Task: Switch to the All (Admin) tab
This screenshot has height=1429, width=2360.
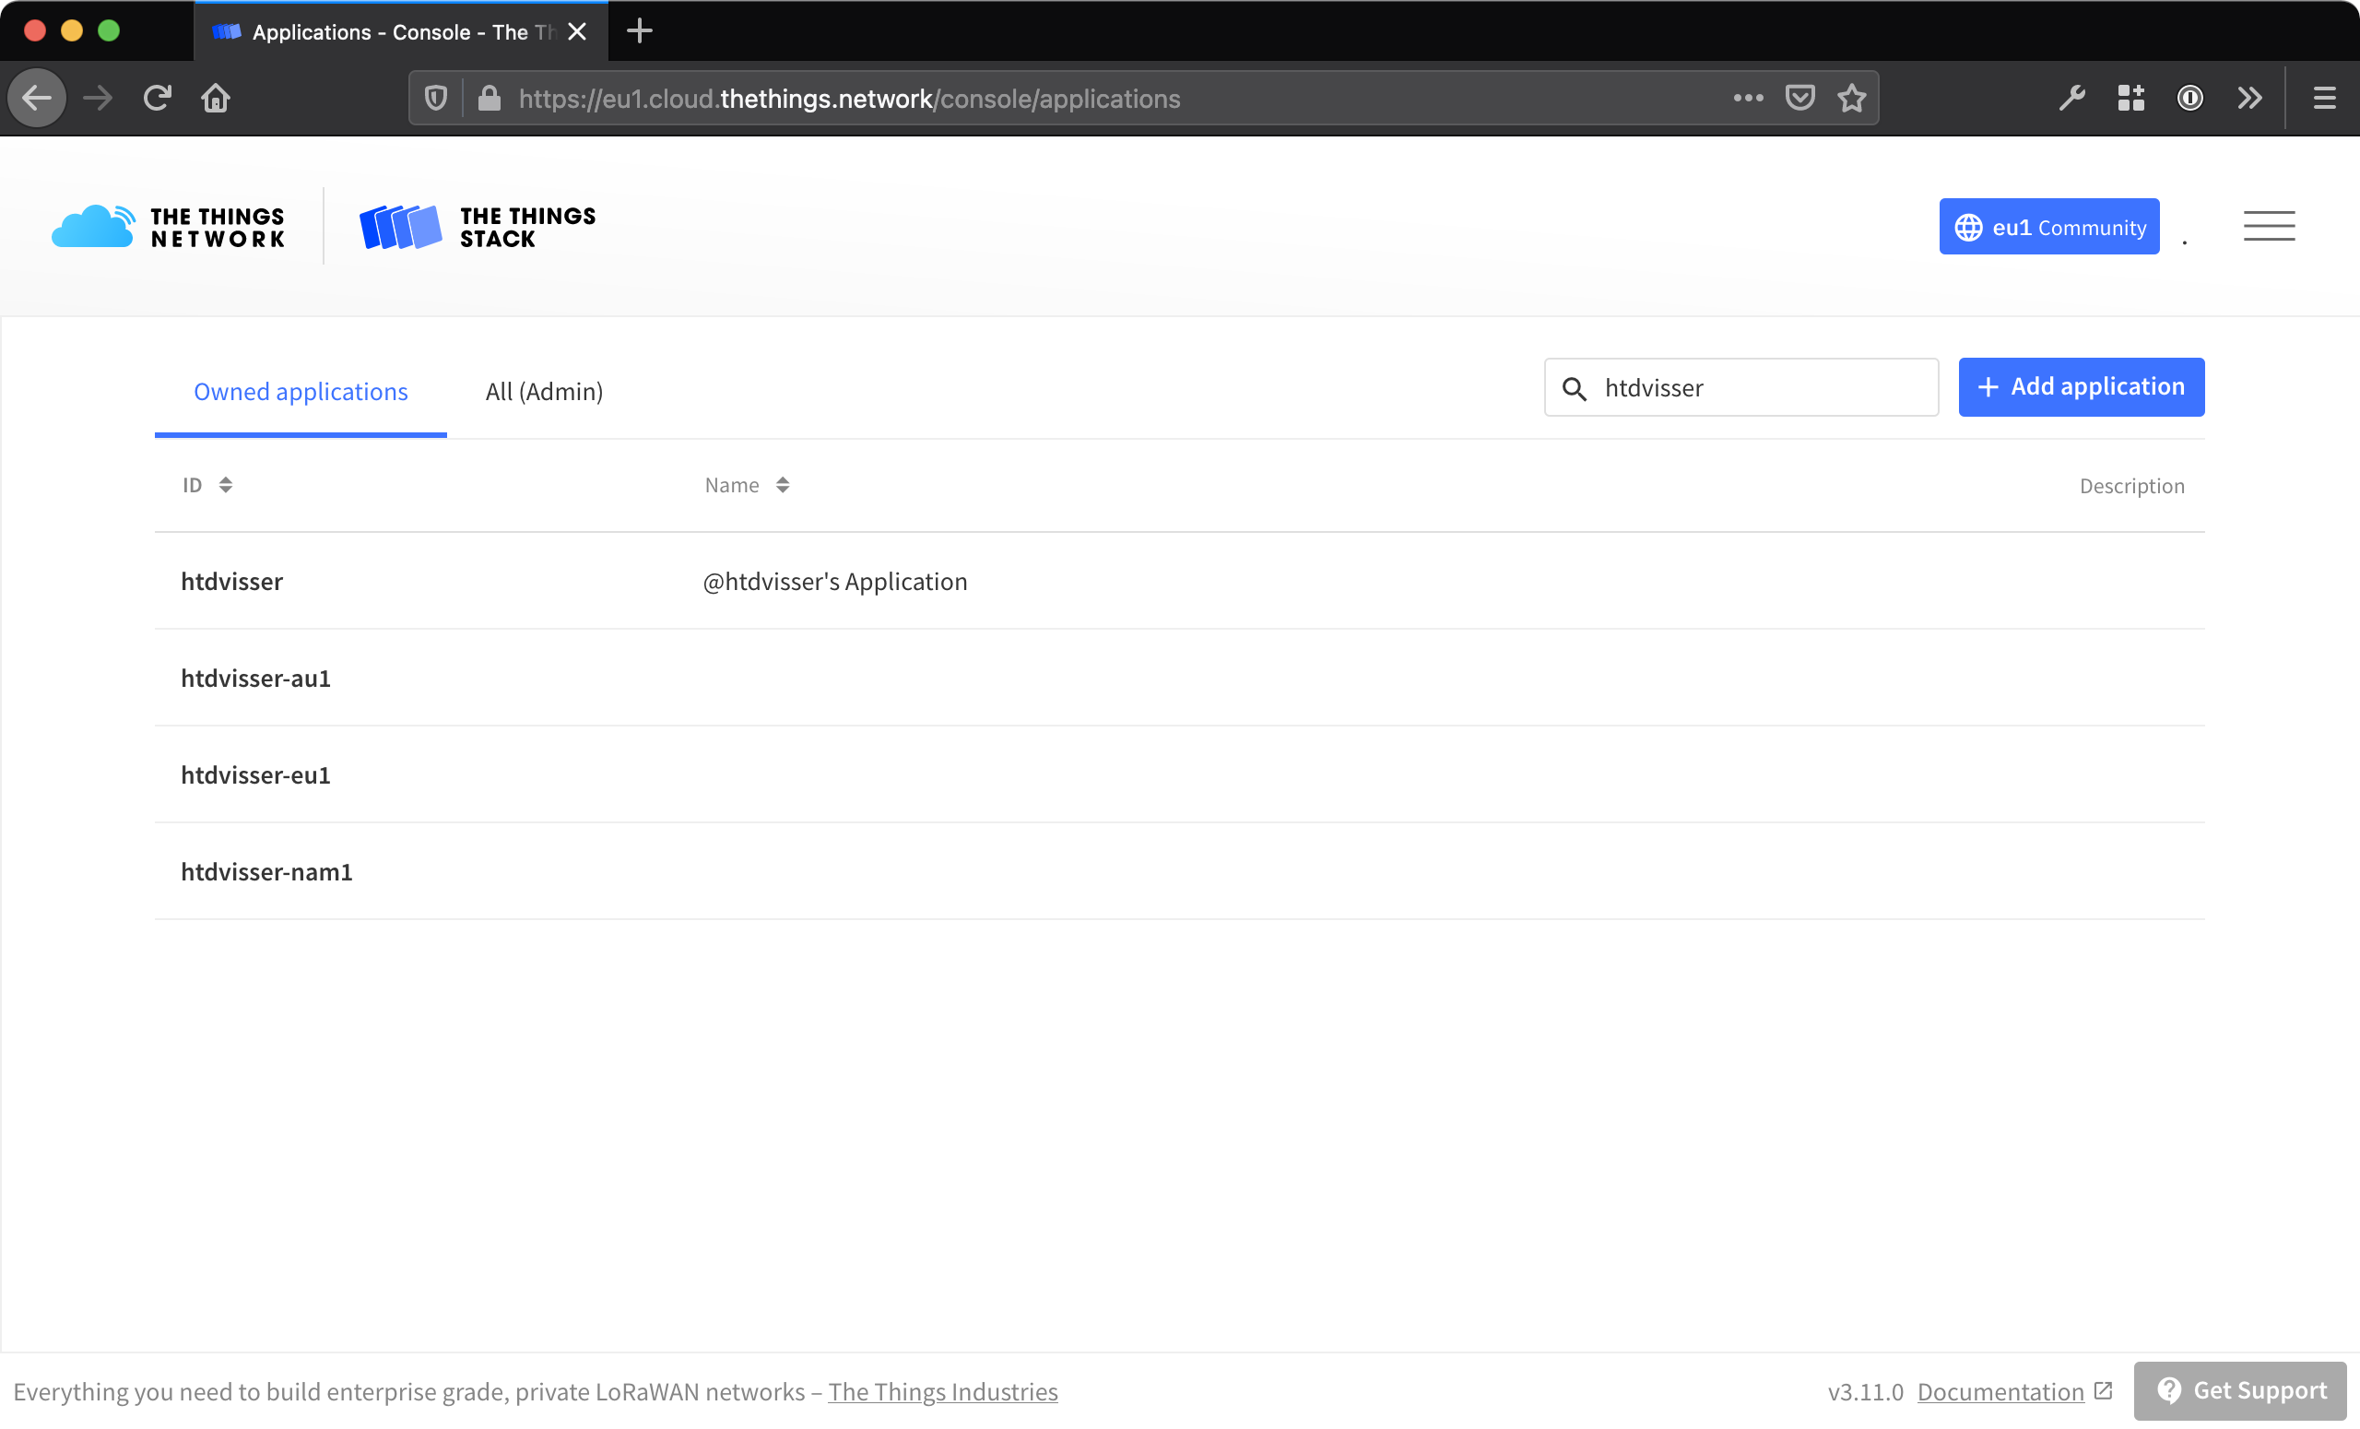Action: [x=542, y=391]
